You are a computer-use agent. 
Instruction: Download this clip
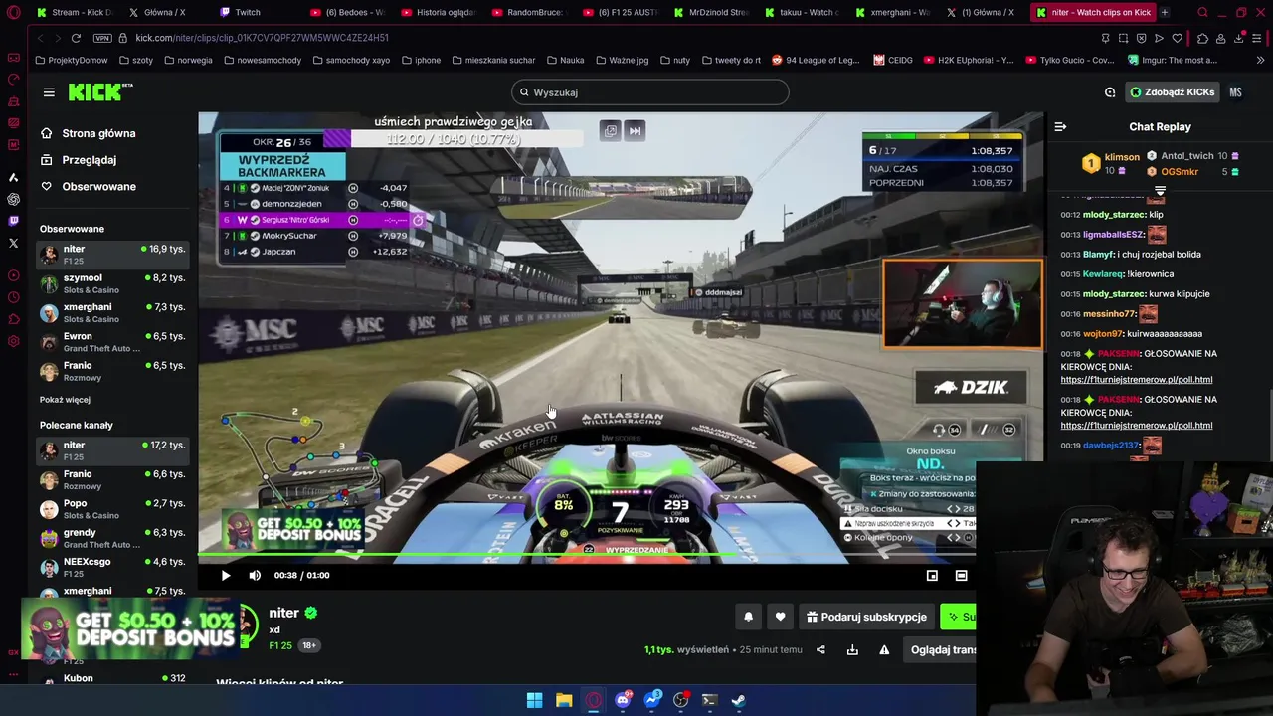click(x=852, y=649)
